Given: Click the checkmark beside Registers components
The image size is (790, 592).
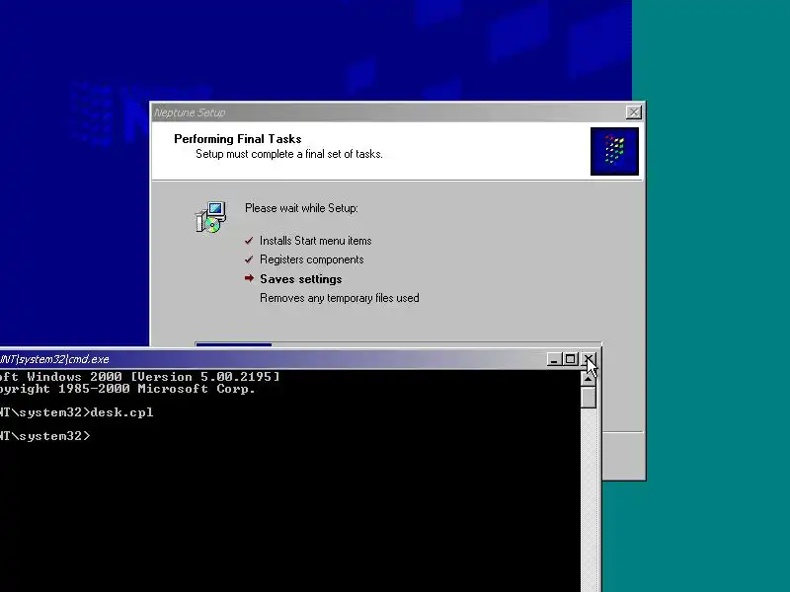Looking at the screenshot, I should (x=249, y=259).
